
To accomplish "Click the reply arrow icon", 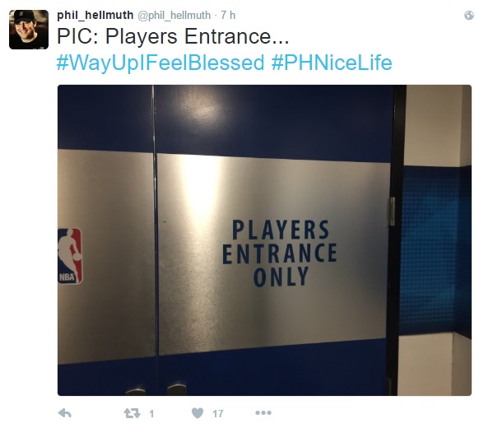I will [x=64, y=413].
